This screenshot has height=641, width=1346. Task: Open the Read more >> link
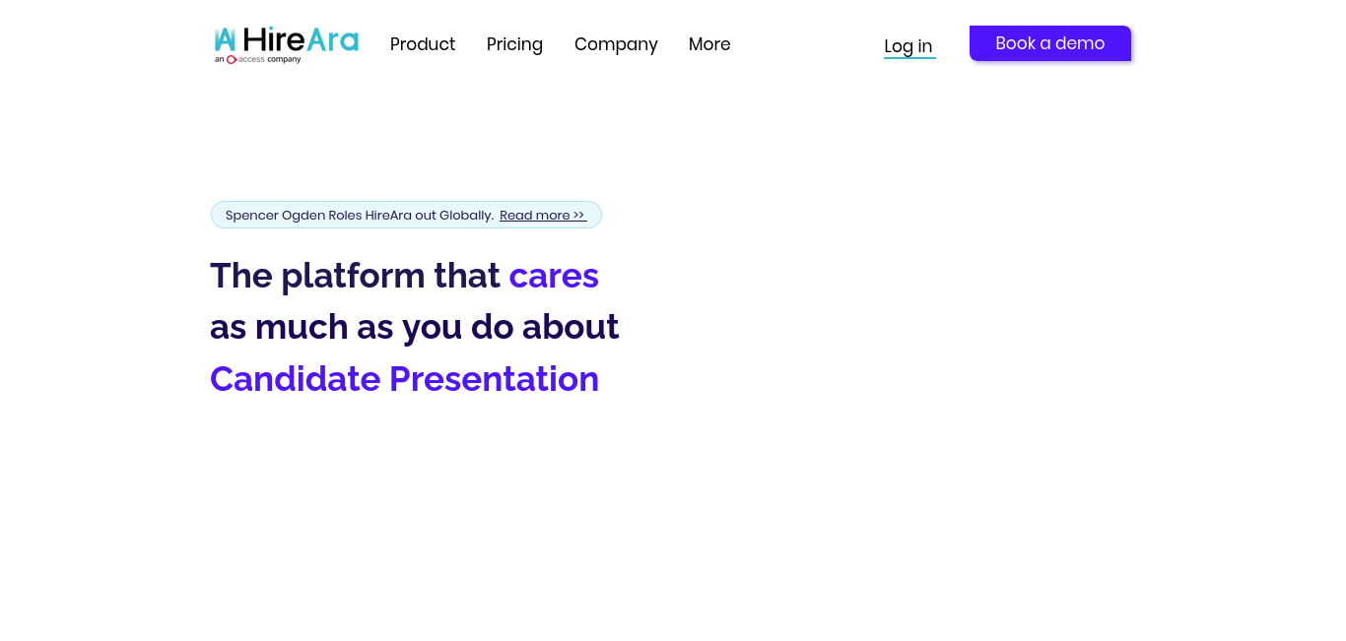pos(543,216)
